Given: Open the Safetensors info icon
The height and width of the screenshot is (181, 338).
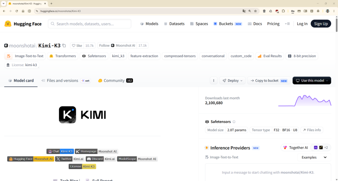Looking at the screenshot, I should click(x=234, y=122).
